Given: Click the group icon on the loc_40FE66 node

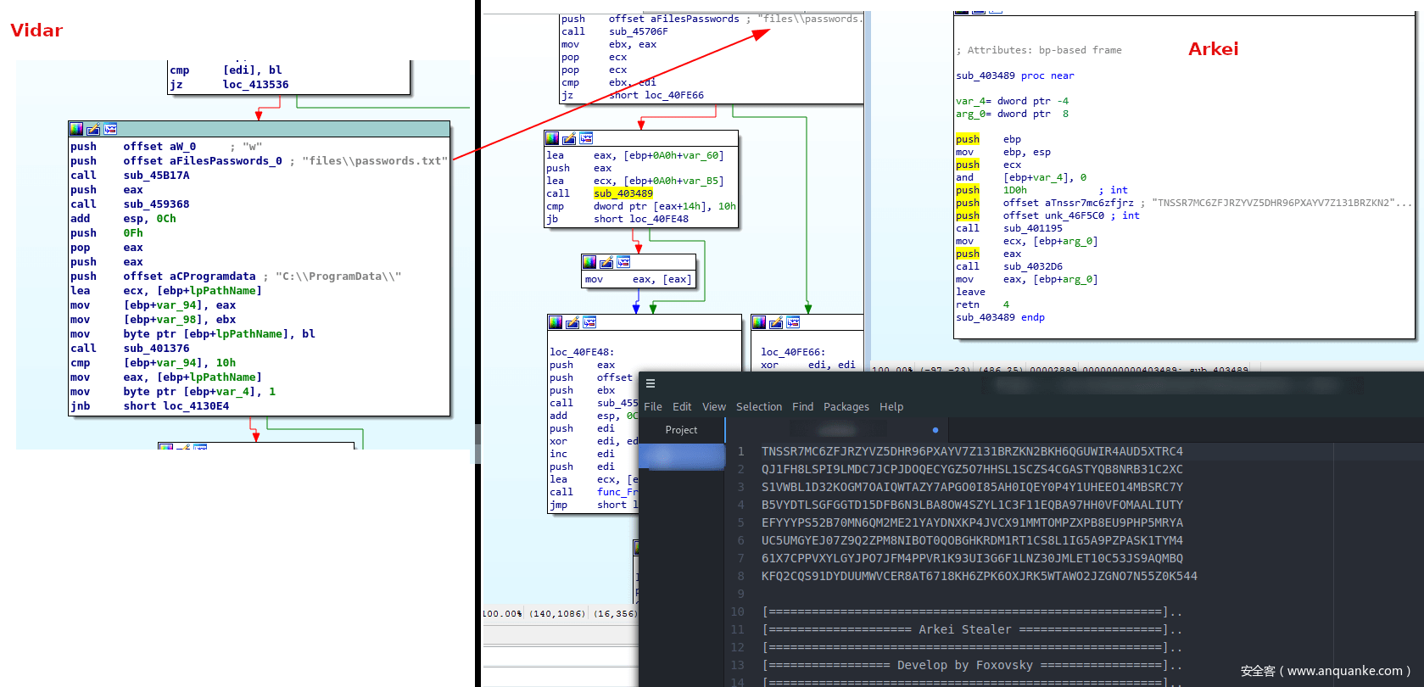Looking at the screenshot, I should (793, 322).
